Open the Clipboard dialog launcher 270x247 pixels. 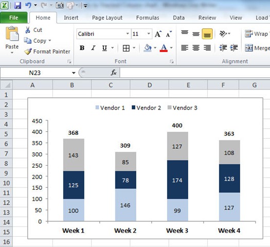pos(69,61)
